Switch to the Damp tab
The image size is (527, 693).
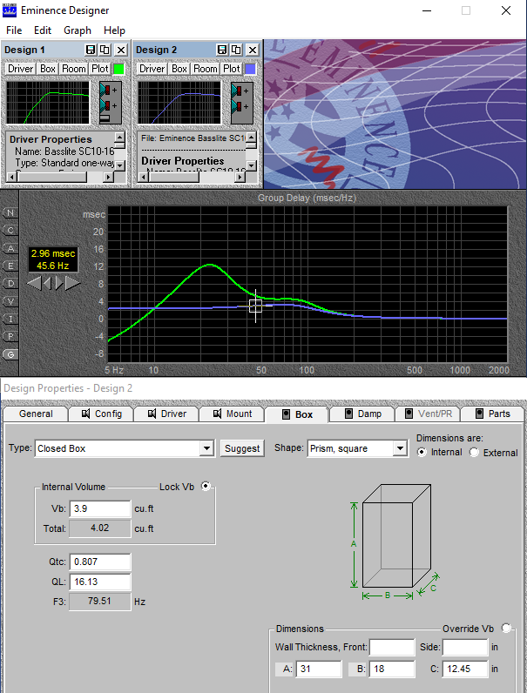coord(362,414)
